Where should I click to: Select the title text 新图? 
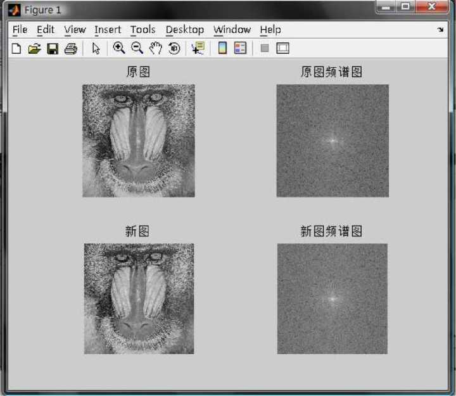[x=137, y=231]
